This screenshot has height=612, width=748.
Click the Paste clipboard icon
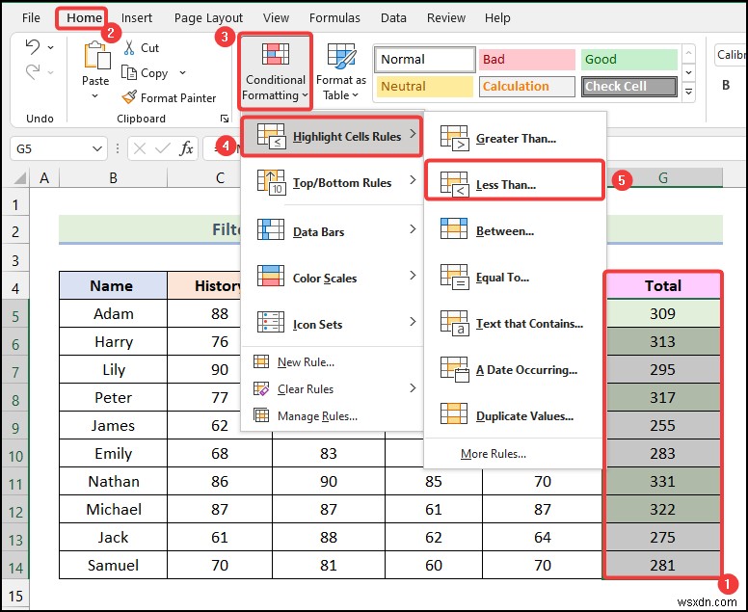96,55
